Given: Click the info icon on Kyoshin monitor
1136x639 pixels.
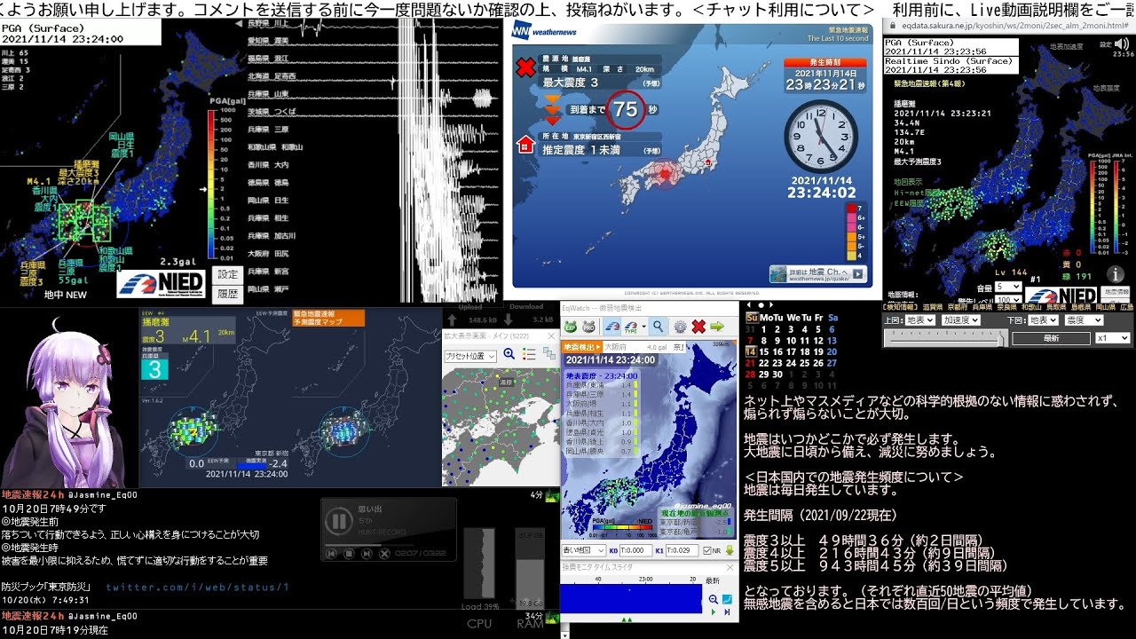Looking at the screenshot, I should pos(1115,274).
